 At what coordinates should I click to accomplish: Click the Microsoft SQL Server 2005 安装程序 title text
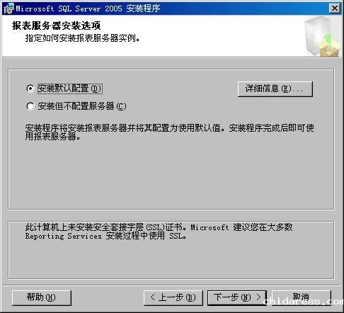88,8
